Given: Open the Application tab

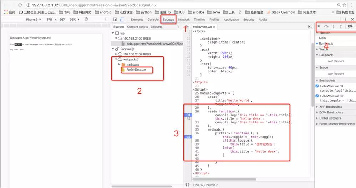Looking at the screenshot, I should coord(232,20).
